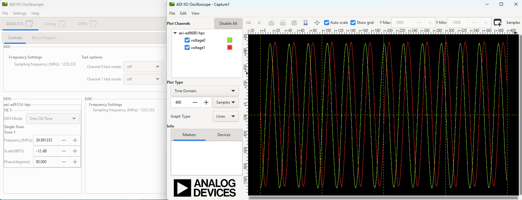Open the Settings menu

coord(20,13)
